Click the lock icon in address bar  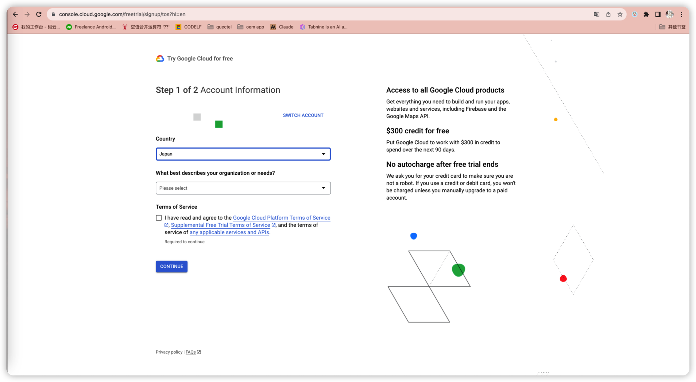[53, 14]
